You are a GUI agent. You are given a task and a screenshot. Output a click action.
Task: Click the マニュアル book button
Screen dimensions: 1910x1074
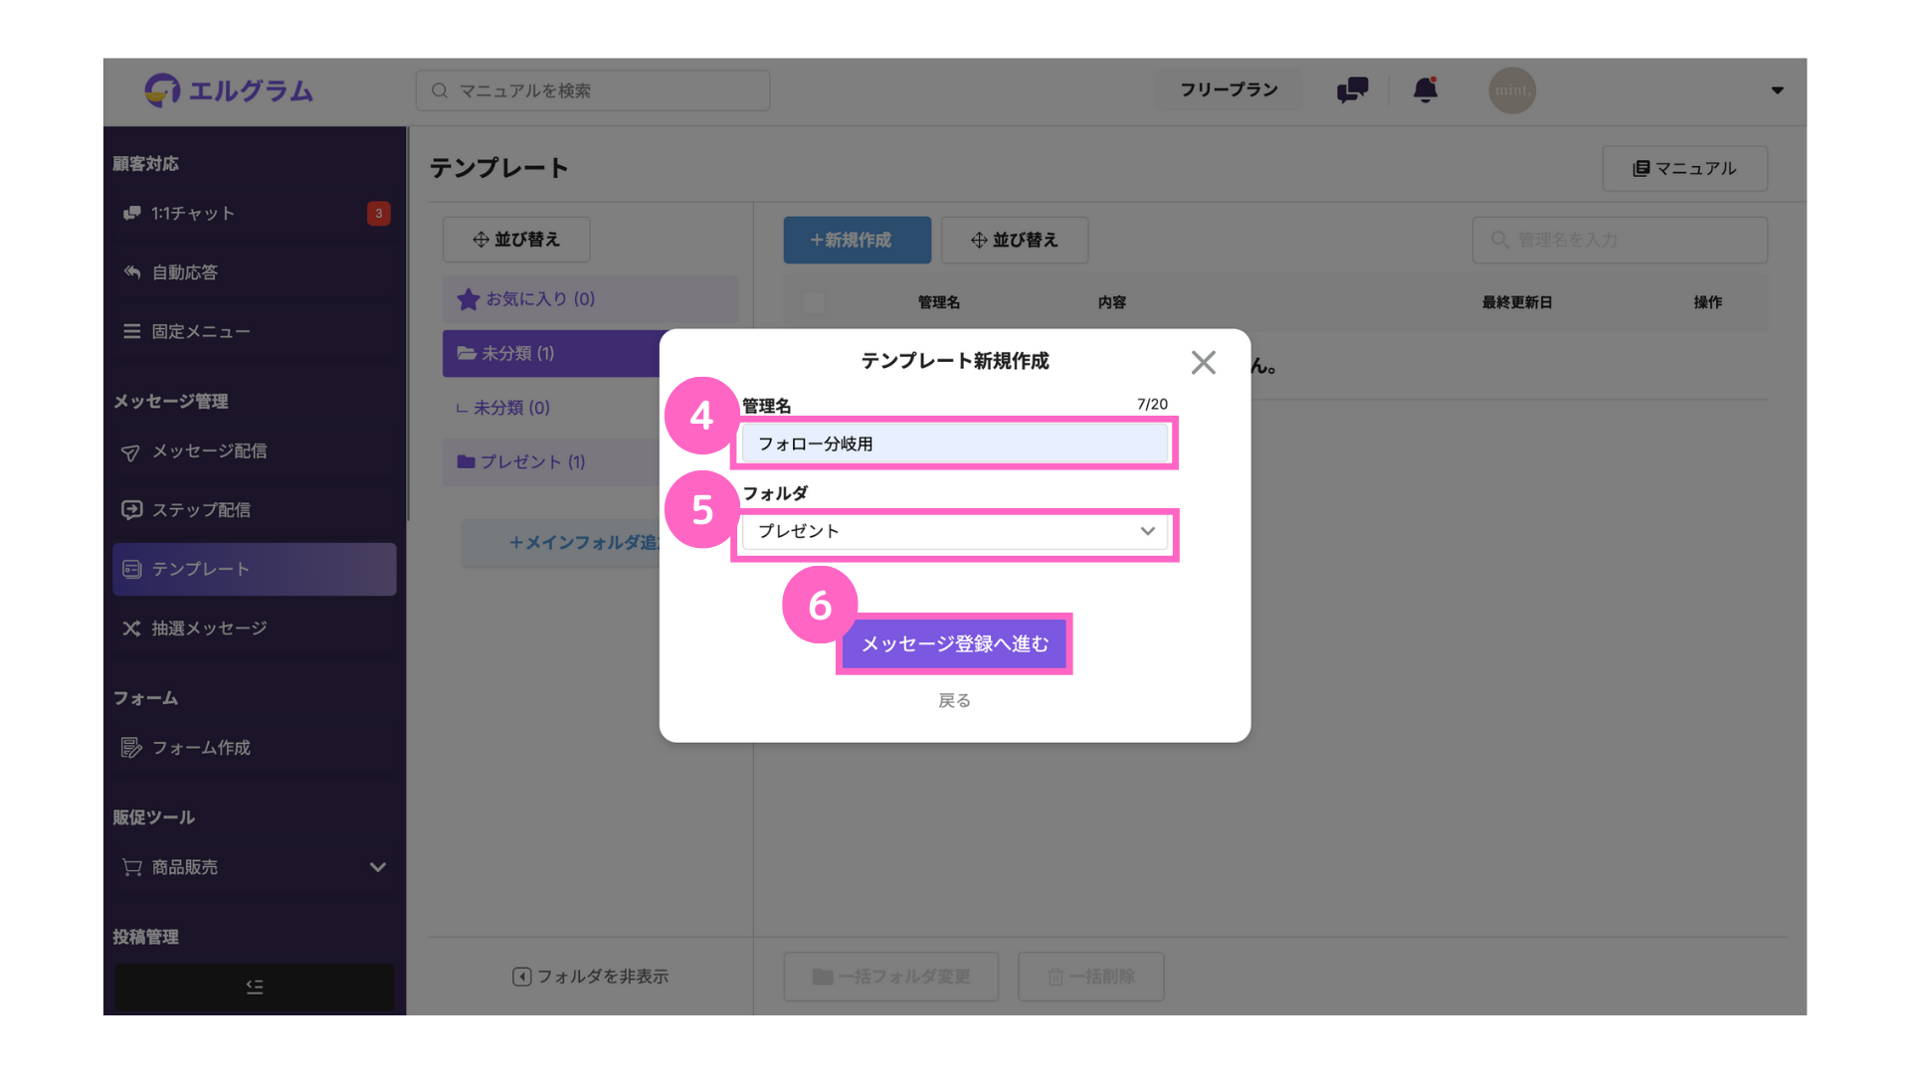coord(1684,169)
